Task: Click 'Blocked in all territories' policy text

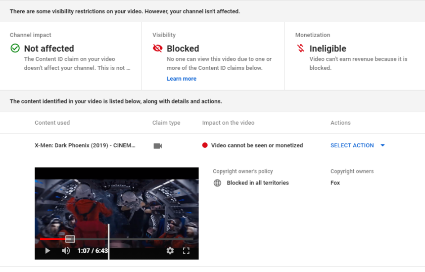Action: click(258, 183)
